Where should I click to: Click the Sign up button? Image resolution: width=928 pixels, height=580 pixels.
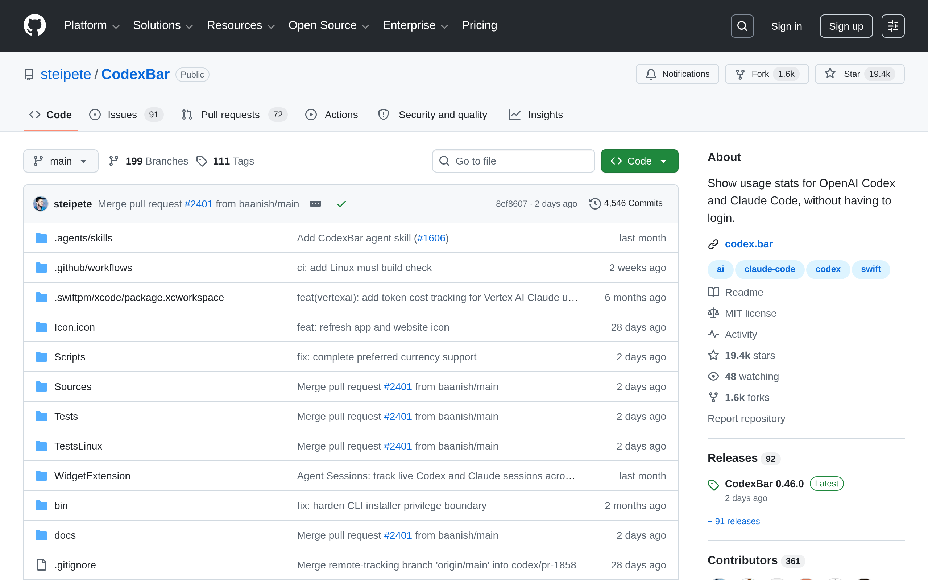(846, 26)
